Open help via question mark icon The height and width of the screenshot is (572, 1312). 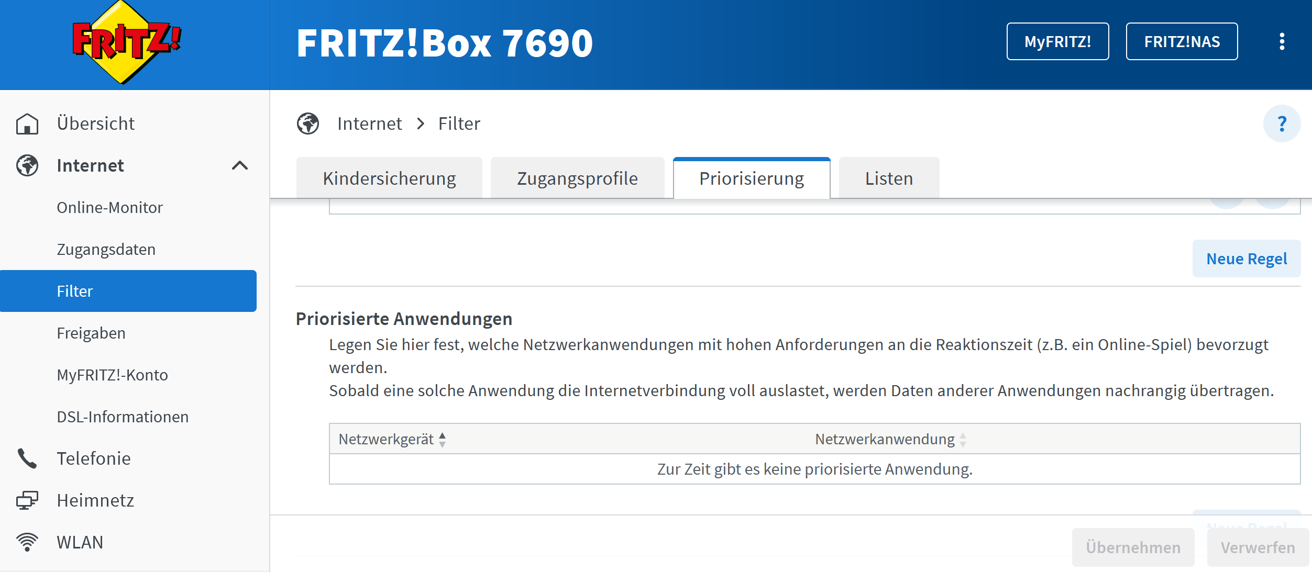click(1282, 124)
